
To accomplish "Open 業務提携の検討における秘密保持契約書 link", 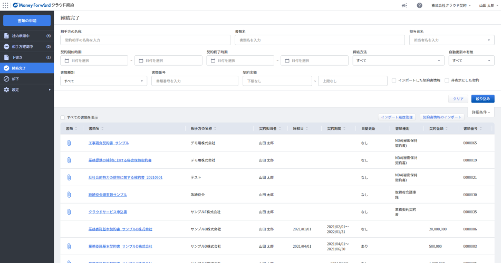I will tap(120, 160).
